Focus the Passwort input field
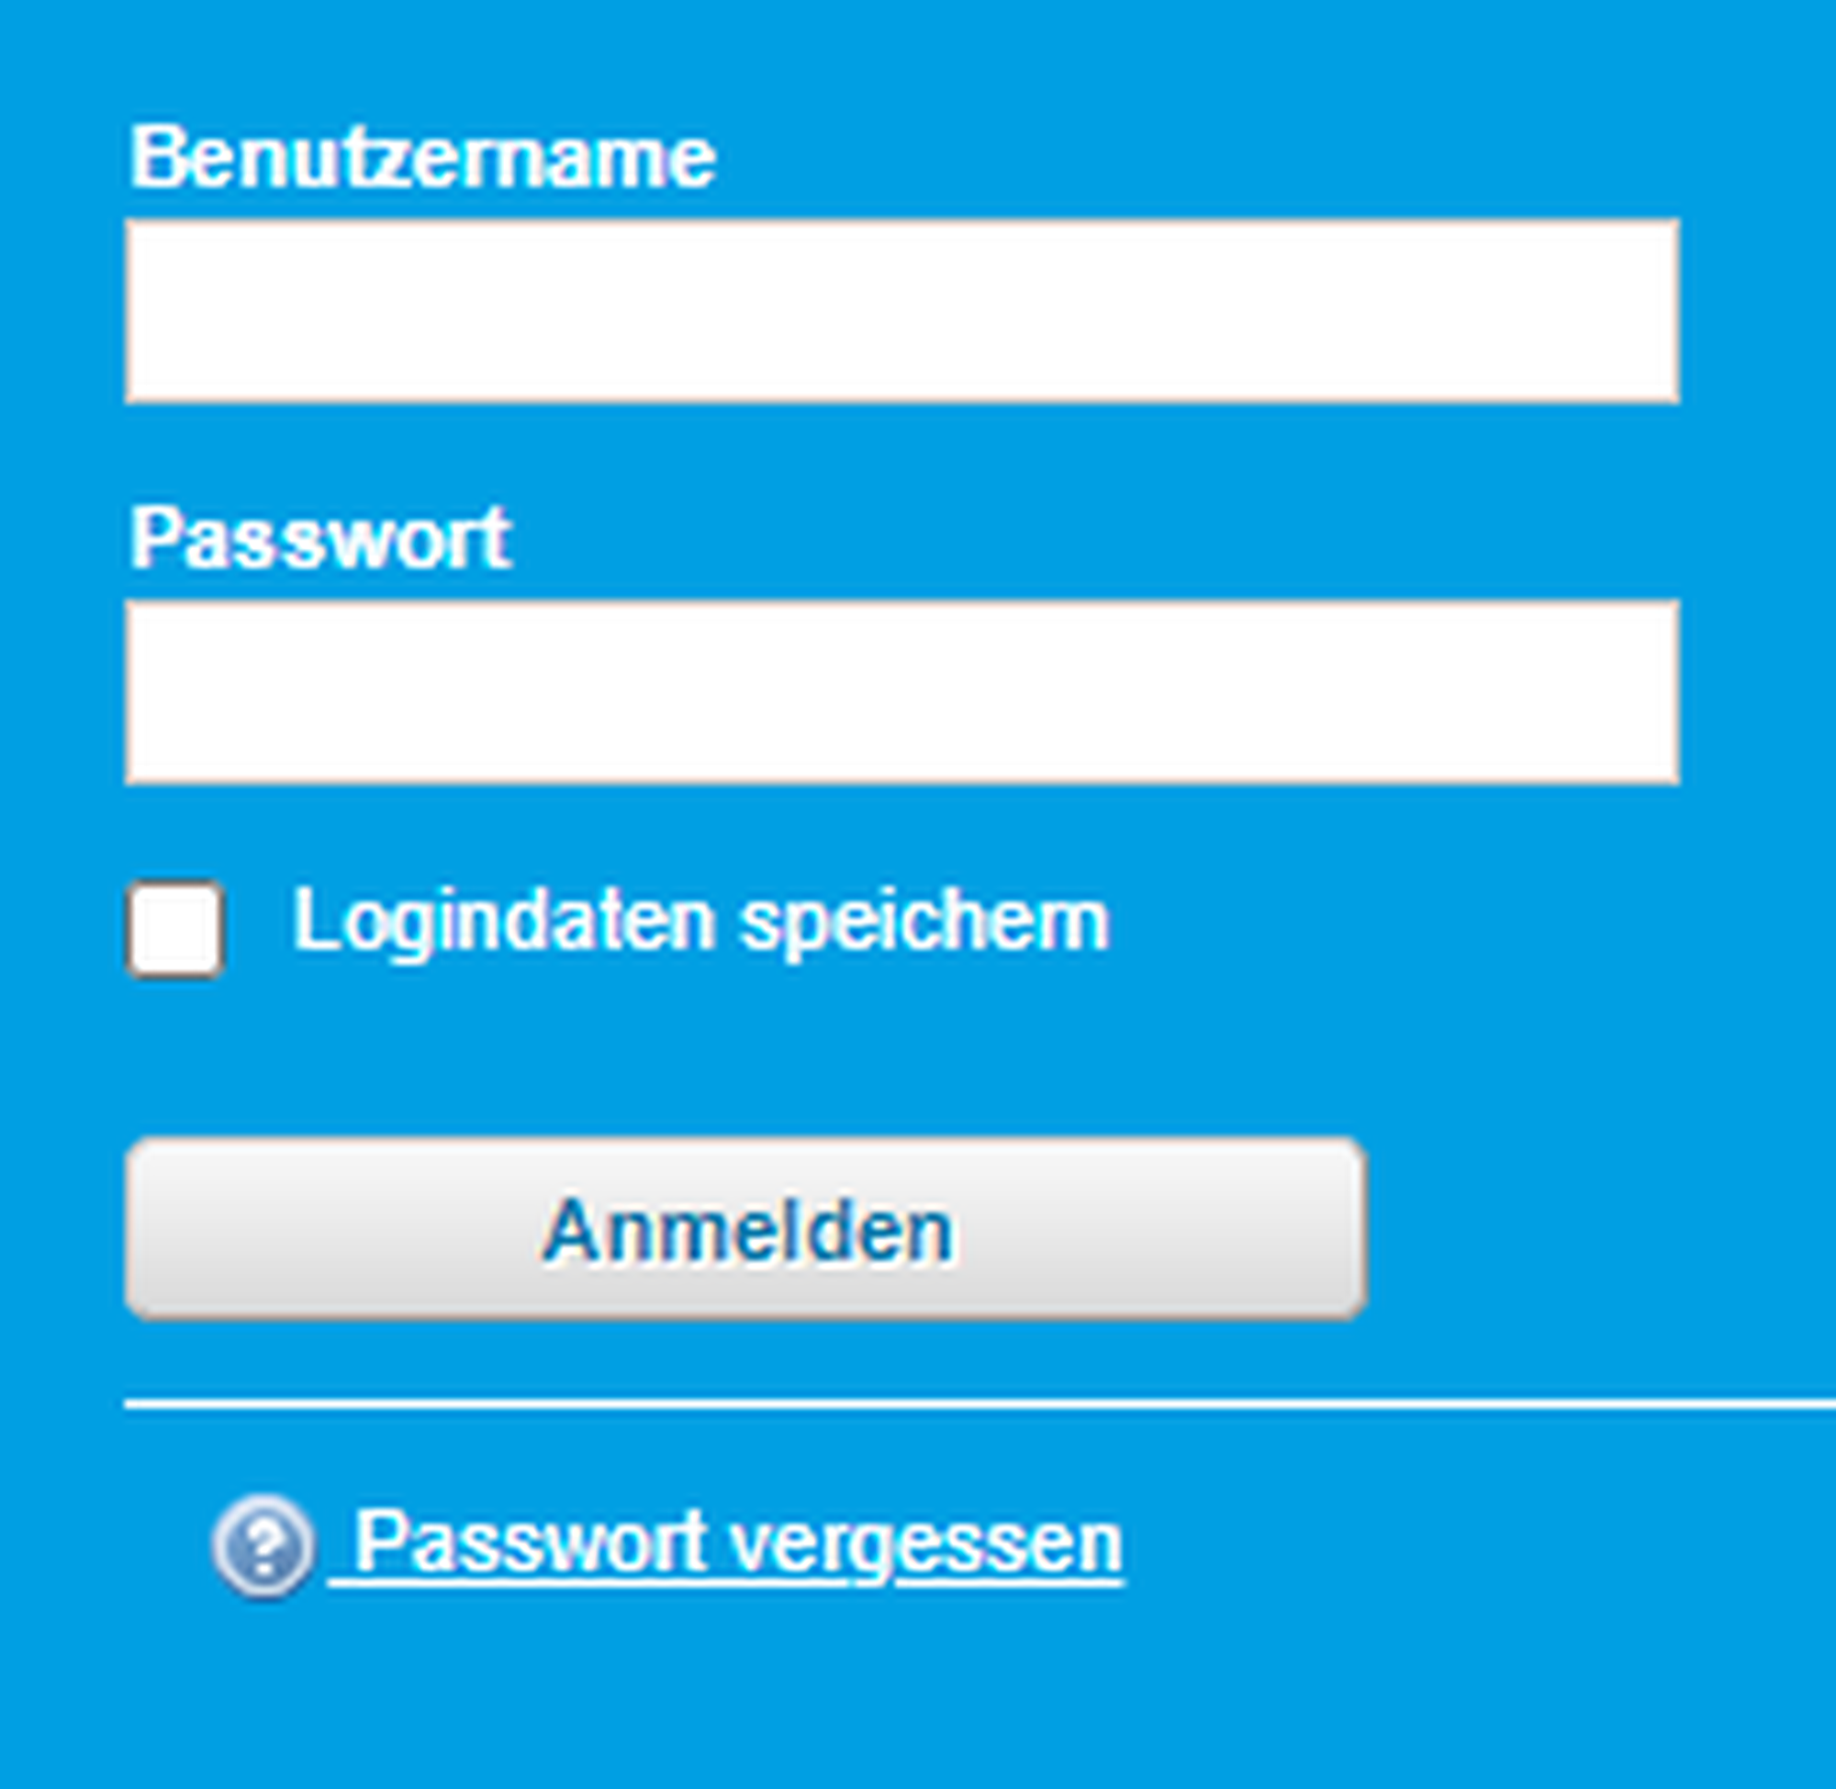1836x1789 pixels. [x=902, y=691]
